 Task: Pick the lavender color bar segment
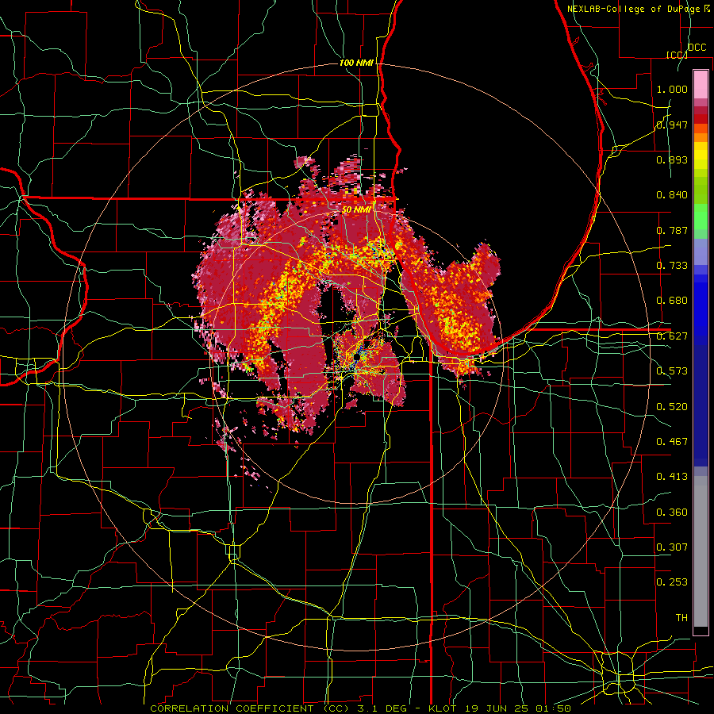[x=701, y=251]
